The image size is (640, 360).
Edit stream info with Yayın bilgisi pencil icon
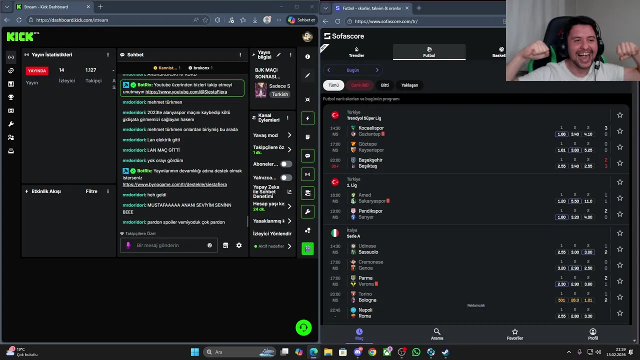(x=278, y=54)
